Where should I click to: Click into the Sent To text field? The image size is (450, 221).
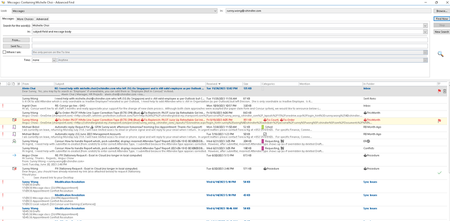click(x=230, y=46)
